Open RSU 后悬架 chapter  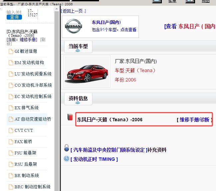(26, 164)
